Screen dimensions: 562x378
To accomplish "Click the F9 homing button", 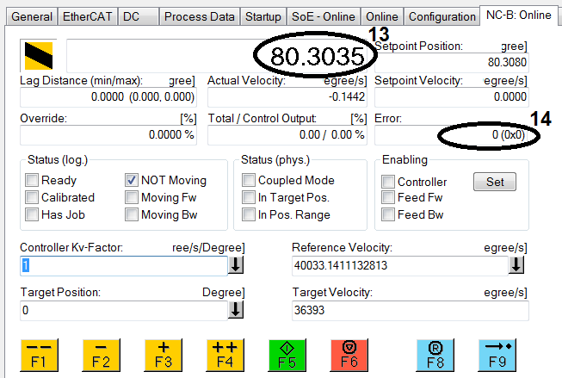I will [x=497, y=355].
